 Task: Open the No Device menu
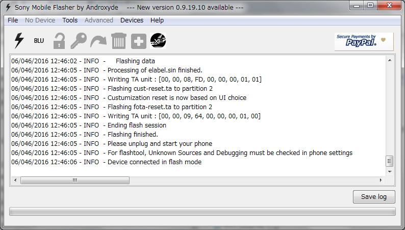point(40,20)
